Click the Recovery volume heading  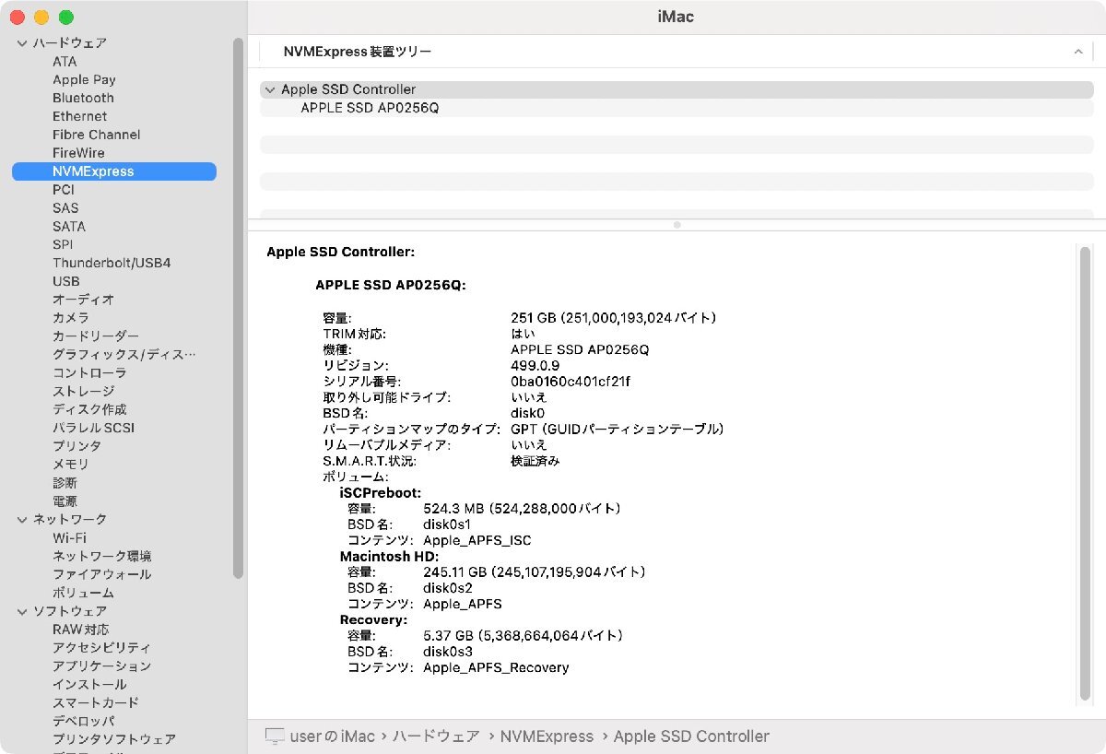(x=373, y=620)
